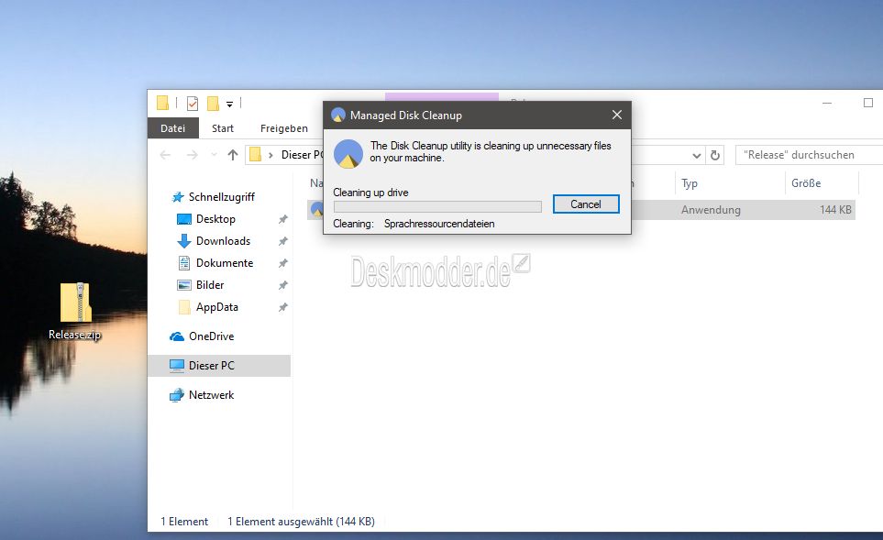This screenshot has height=540, width=883.
Task: Click the new folder icon in quick access toolbar
Action: (213, 104)
